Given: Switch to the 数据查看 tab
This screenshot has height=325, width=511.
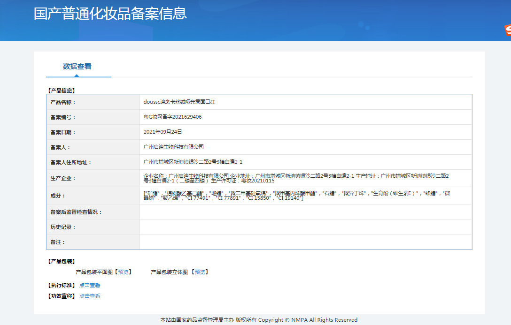Looking at the screenshot, I should (77, 67).
